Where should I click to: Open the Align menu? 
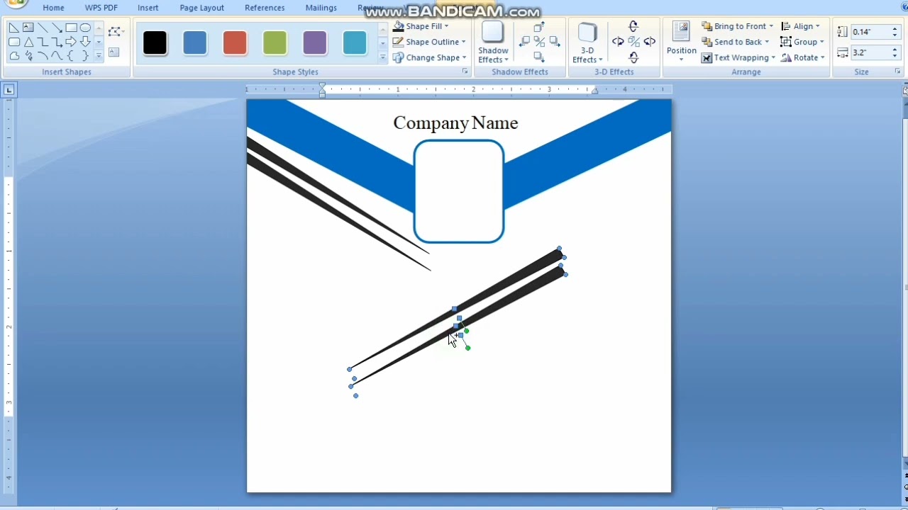pos(800,26)
